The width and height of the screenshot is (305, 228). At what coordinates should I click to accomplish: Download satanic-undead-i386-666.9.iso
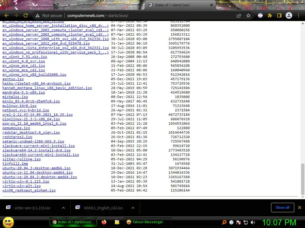click(x=33, y=142)
